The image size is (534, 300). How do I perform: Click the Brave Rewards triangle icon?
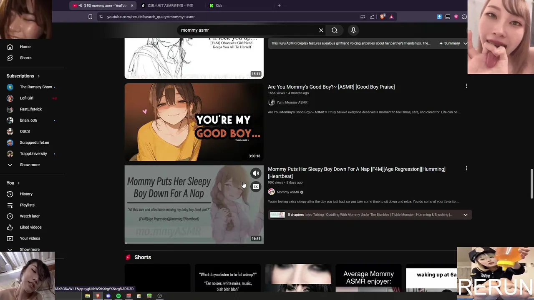pos(391,17)
